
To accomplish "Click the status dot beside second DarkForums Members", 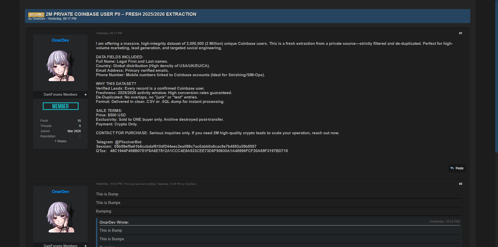I will (86, 245).
